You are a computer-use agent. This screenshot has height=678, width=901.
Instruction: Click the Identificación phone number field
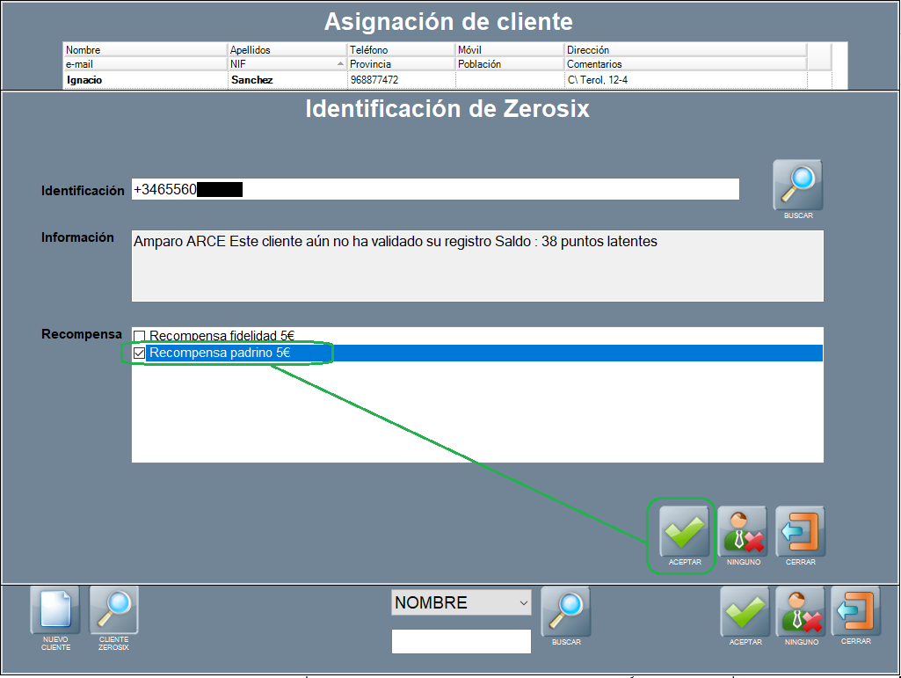435,190
